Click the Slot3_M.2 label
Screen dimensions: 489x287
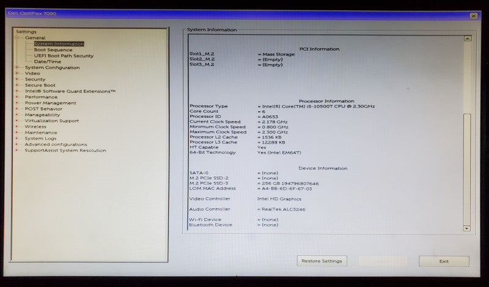[x=202, y=65]
